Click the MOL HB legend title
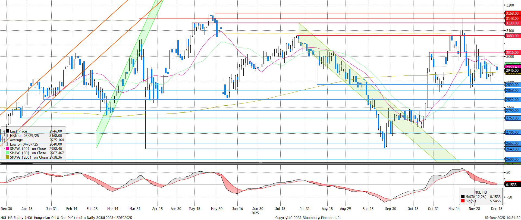 [x=481, y=192]
